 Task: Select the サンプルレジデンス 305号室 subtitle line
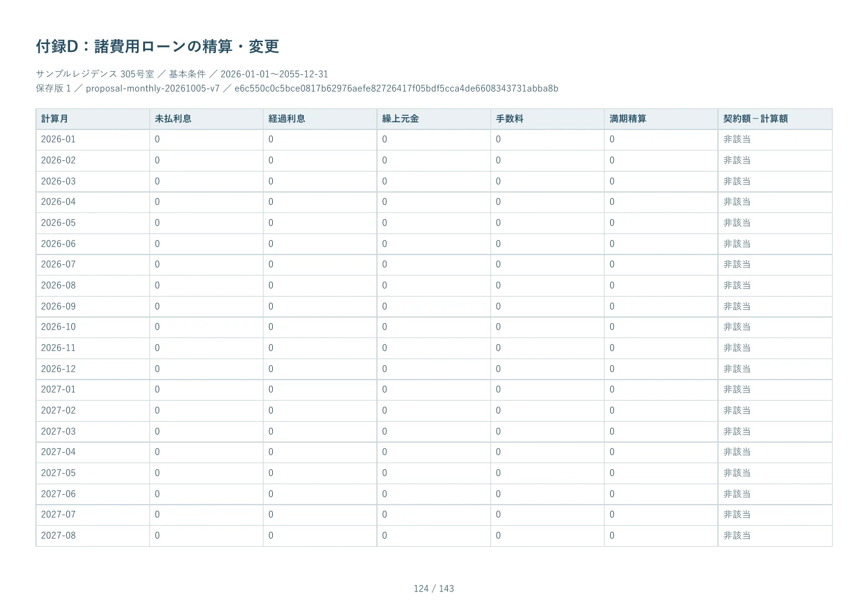pyautogui.click(x=182, y=74)
